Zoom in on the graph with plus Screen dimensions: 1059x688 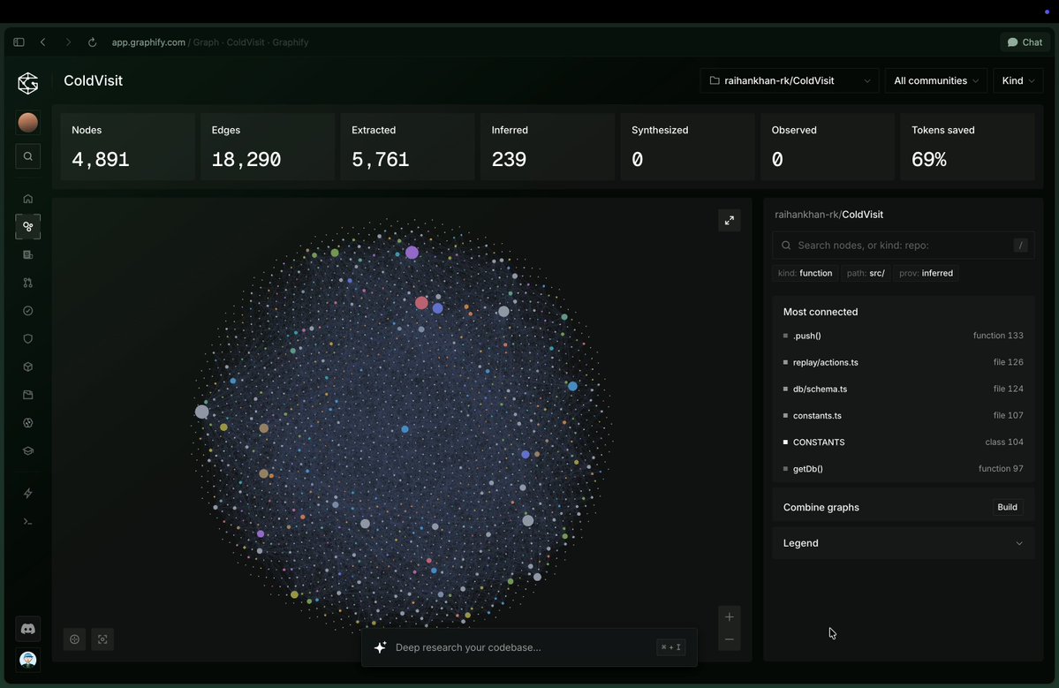pyautogui.click(x=730, y=616)
